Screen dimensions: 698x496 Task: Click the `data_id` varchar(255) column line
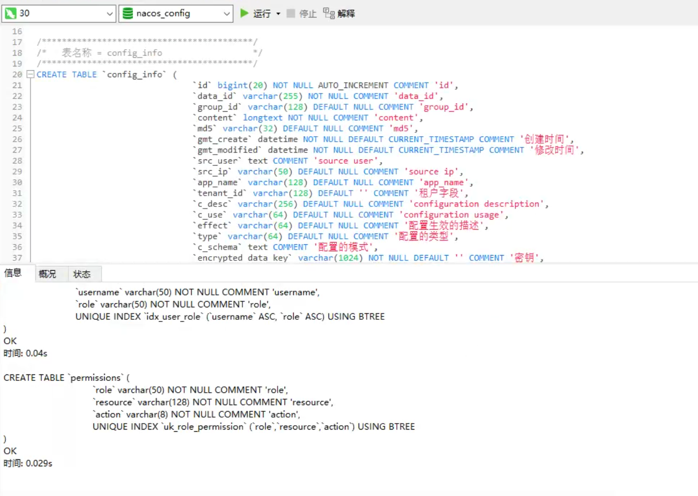[x=318, y=96]
